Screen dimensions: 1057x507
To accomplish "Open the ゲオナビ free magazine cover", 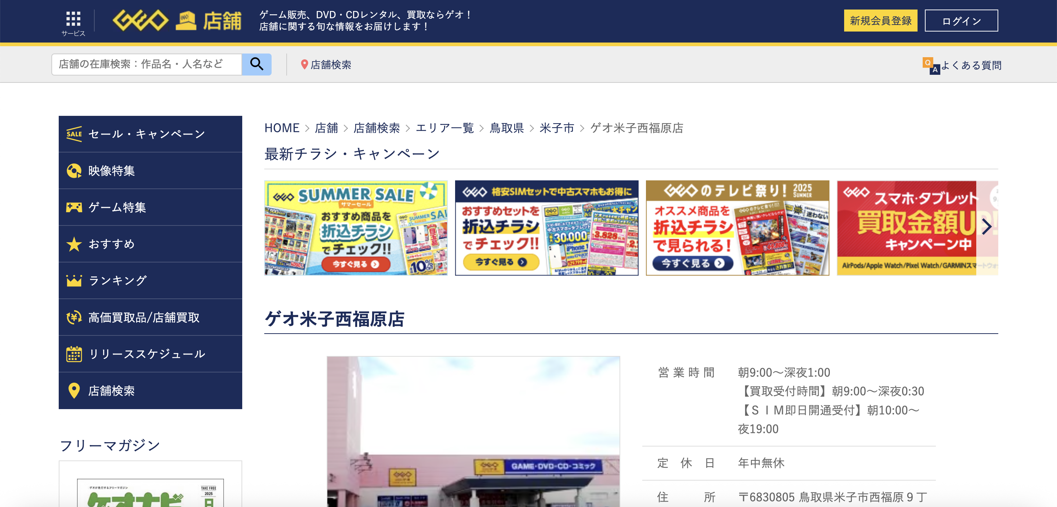I will coord(150,493).
